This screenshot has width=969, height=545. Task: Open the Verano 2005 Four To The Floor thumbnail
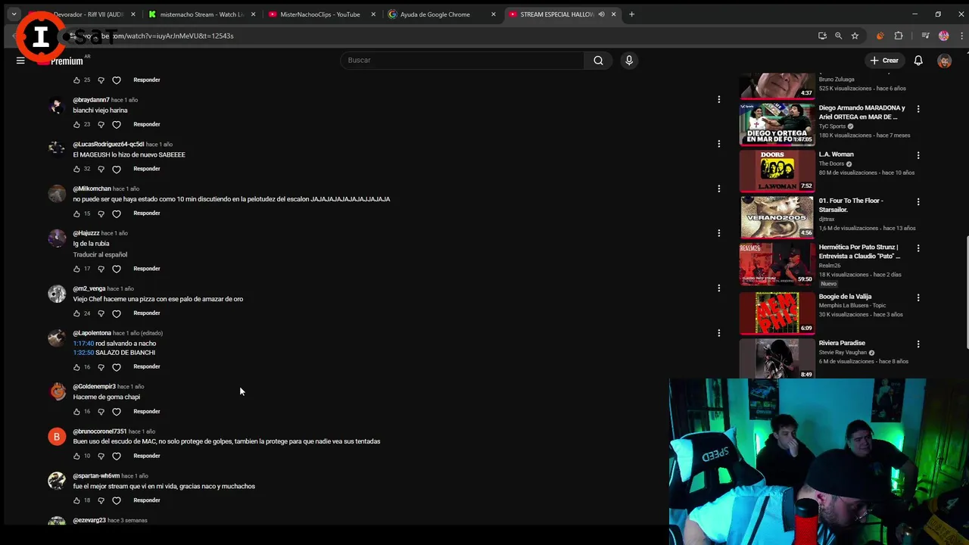click(777, 216)
